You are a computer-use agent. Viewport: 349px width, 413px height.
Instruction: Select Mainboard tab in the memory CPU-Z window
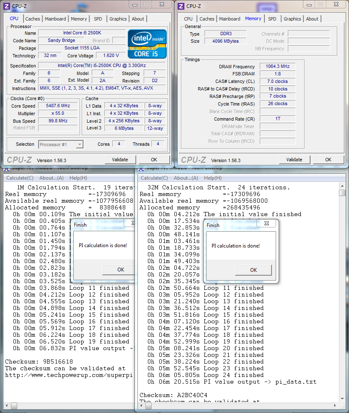(230, 19)
